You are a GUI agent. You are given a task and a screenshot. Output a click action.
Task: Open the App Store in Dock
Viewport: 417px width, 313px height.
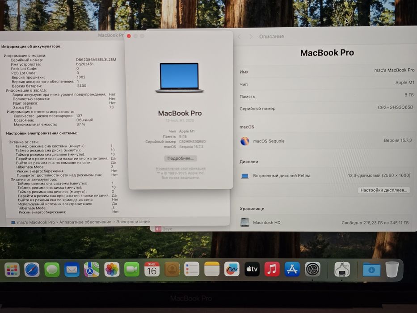pos(292,269)
